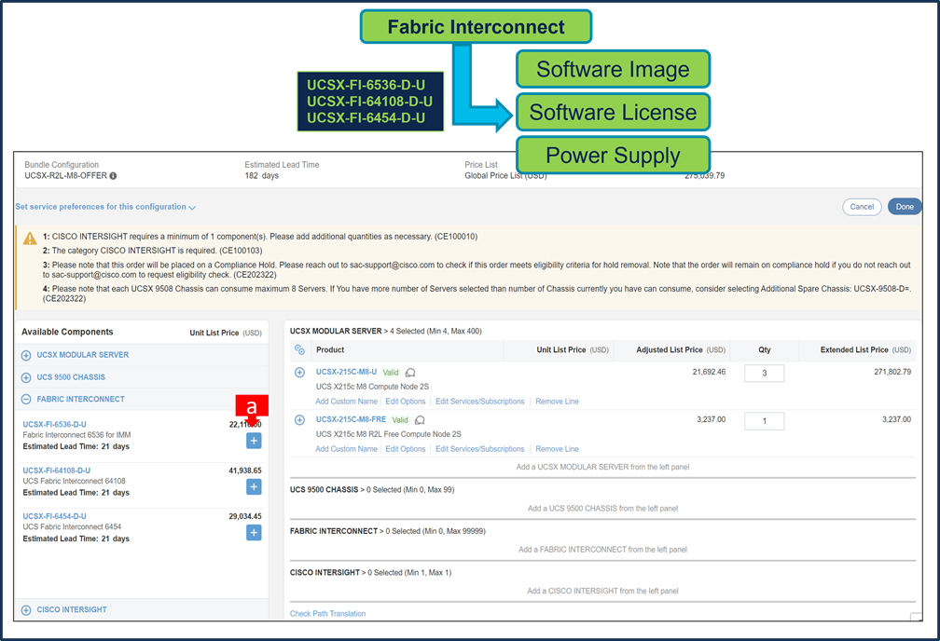Click the '182 days' lead time value
Image resolution: width=940 pixels, height=641 pixels.
(261, 175)
